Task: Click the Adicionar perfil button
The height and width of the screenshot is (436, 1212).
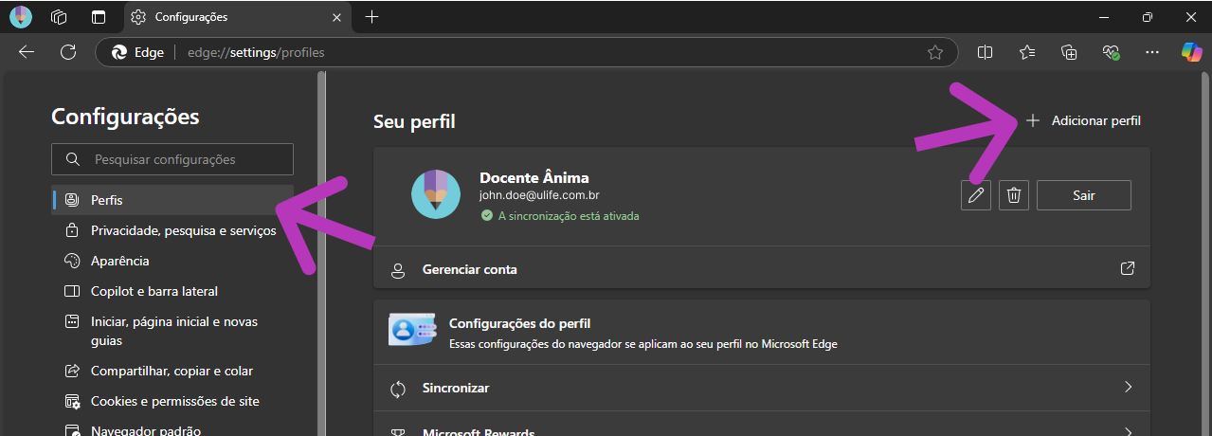Action: (1084, 121)
